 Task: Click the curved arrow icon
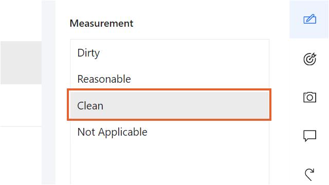pos(309,174)
